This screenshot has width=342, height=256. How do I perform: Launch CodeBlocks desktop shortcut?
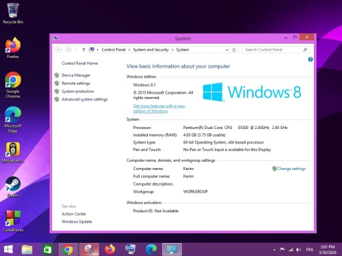coord(13,221)
